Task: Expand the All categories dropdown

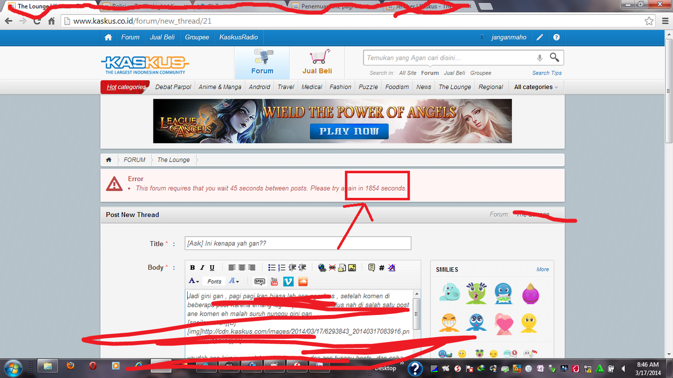Action: (x=536, y=87)
